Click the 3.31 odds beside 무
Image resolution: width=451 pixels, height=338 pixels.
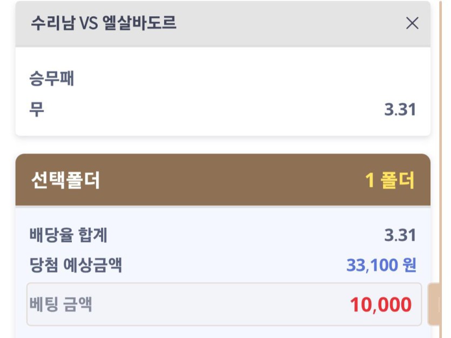pyautogui.click(x=400, y=110)
